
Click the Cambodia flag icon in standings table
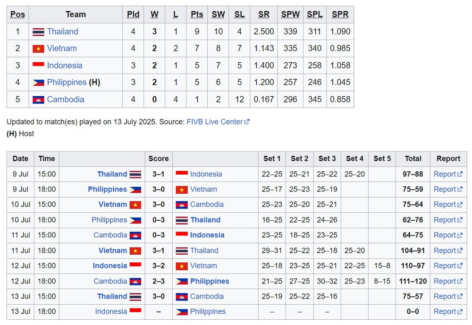click(x=38, y=100)
